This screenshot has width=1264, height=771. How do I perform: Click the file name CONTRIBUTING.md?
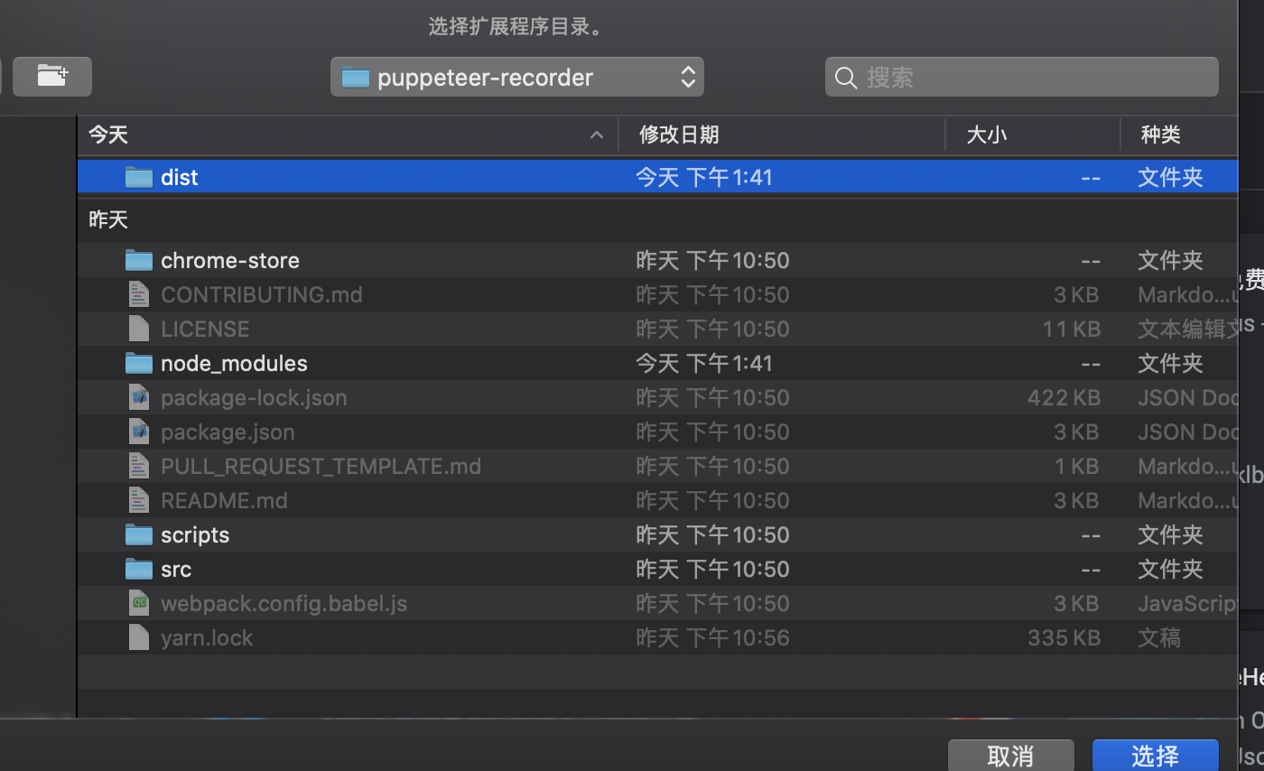262,294
